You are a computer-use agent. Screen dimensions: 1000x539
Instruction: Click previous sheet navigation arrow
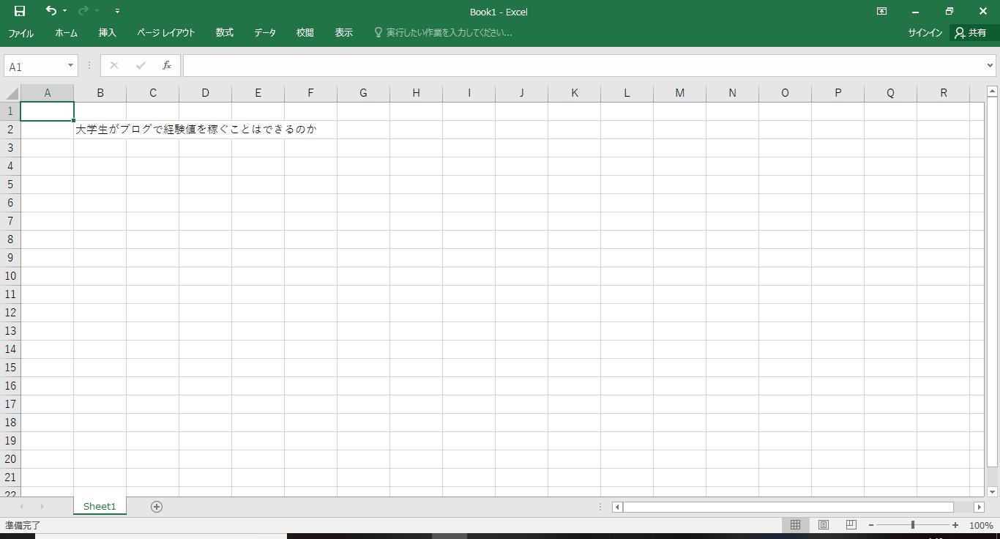pos(21,506)
